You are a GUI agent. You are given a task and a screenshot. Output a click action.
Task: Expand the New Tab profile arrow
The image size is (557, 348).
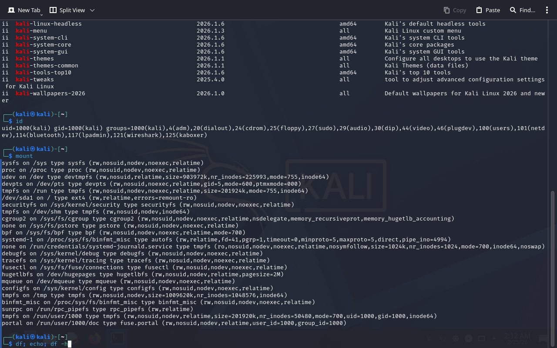point(42,14)
